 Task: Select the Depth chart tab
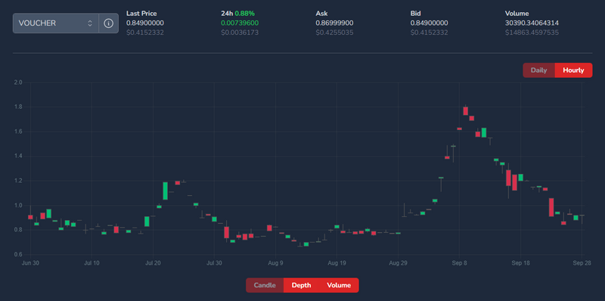click(x=301, y=285)
